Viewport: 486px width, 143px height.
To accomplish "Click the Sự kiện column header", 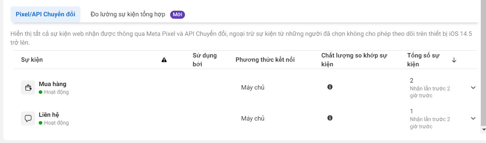I will [32, 60].
